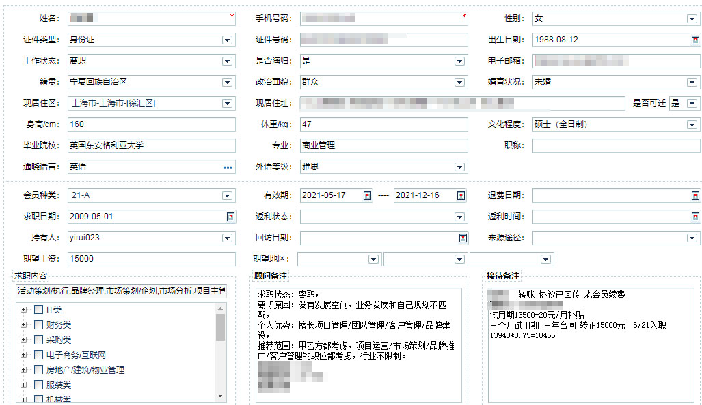Open the 会员种类 dropdown showing 21-A

[227, 195]
